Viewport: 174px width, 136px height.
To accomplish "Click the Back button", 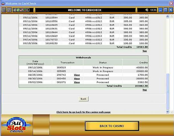I will (83, 99).
